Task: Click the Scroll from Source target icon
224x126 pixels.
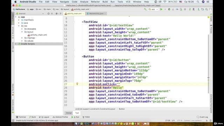Action: tap(48, 13)
